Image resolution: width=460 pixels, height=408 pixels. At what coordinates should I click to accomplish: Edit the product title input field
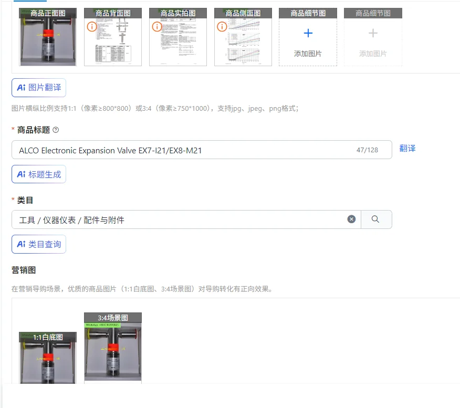pos(202,150)
